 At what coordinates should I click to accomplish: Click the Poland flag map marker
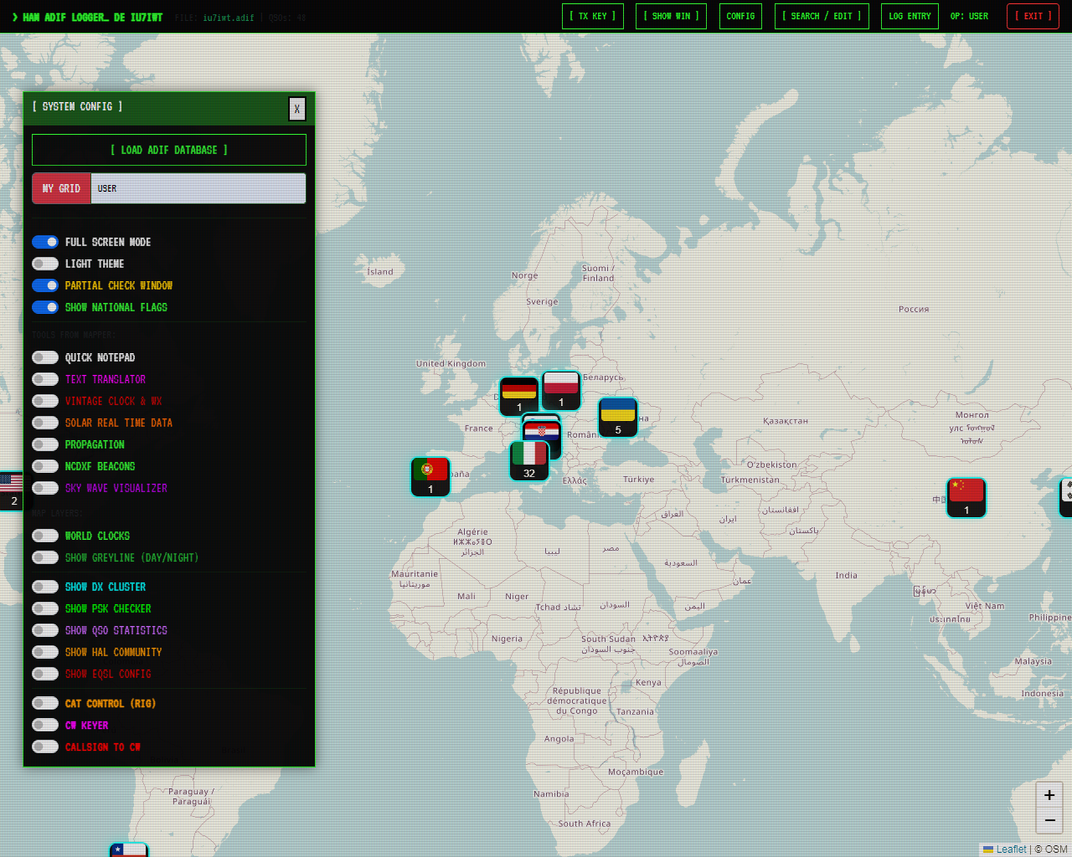pyautogui.click(x=561, y=390)
